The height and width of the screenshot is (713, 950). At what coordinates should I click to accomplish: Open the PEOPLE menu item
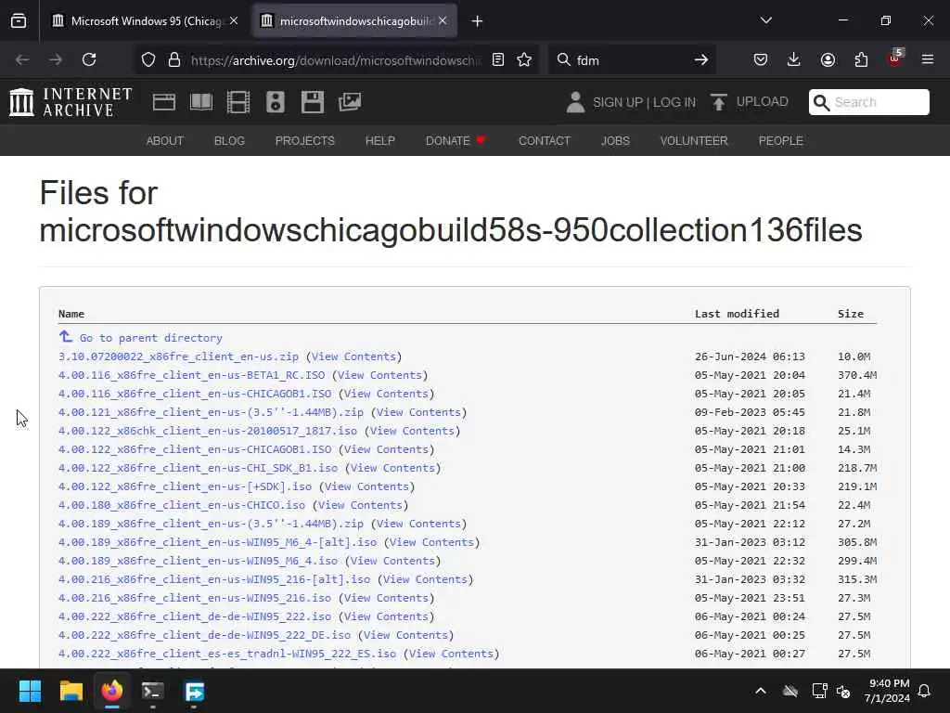tap(781, 141)
